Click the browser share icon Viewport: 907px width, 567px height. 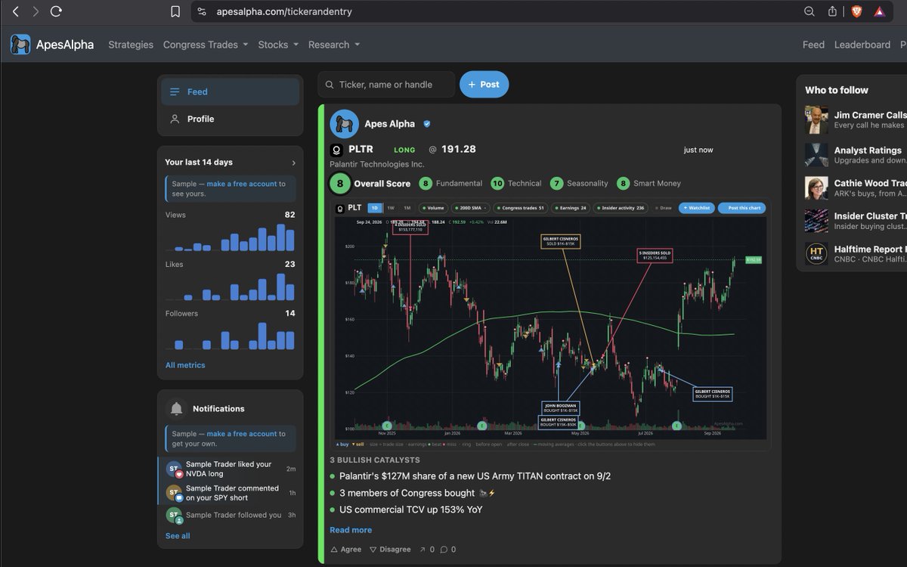coord(832,11)
